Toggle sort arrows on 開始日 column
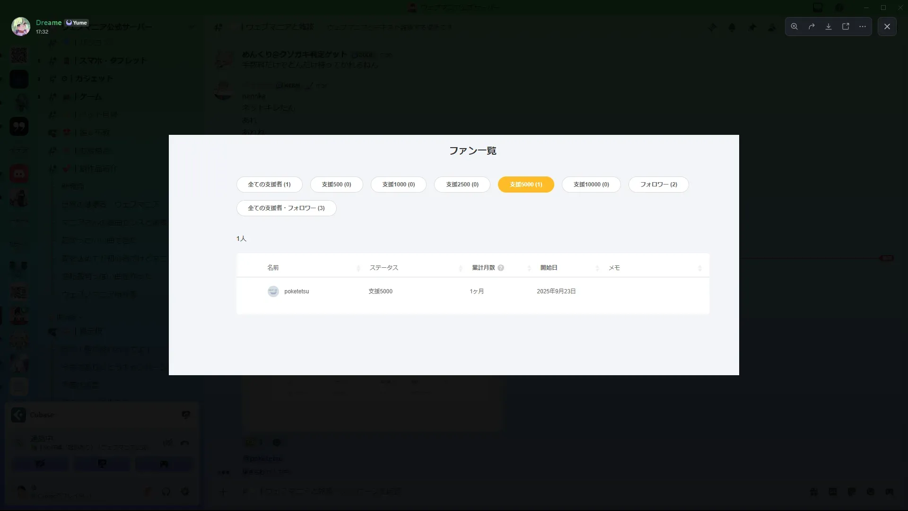Viewport: 908px width, 511px height. [597, 268]
